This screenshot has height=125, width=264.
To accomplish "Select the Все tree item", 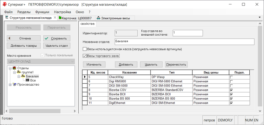I will (x=33, y=80).
